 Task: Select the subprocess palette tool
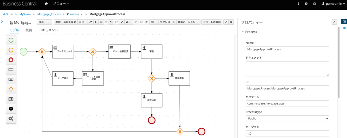point(11,79)
